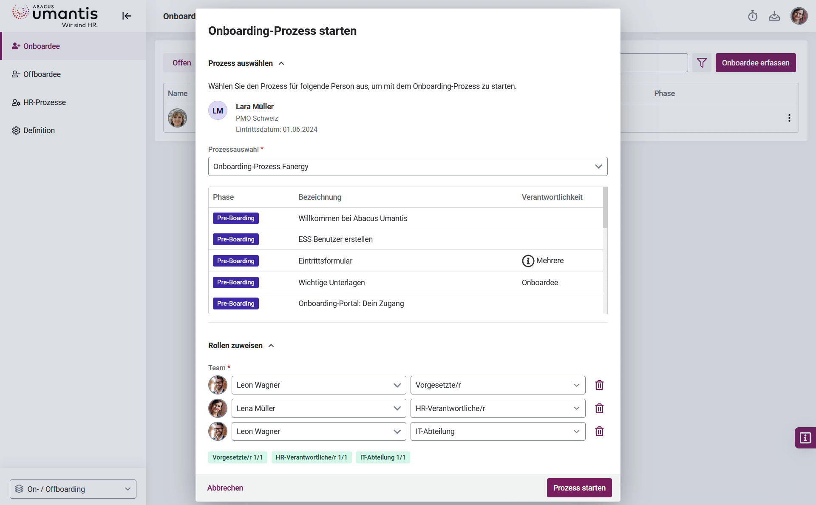Open the three-dot menu in the table row
Screen dimensions: 816x505
coord(789,118)
